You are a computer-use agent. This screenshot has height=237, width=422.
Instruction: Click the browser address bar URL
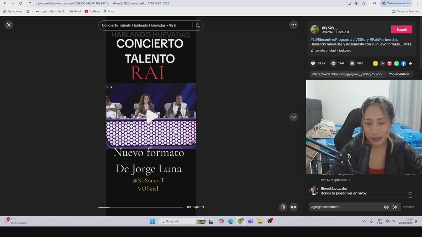pyautogui.click(x=102, y=3)
